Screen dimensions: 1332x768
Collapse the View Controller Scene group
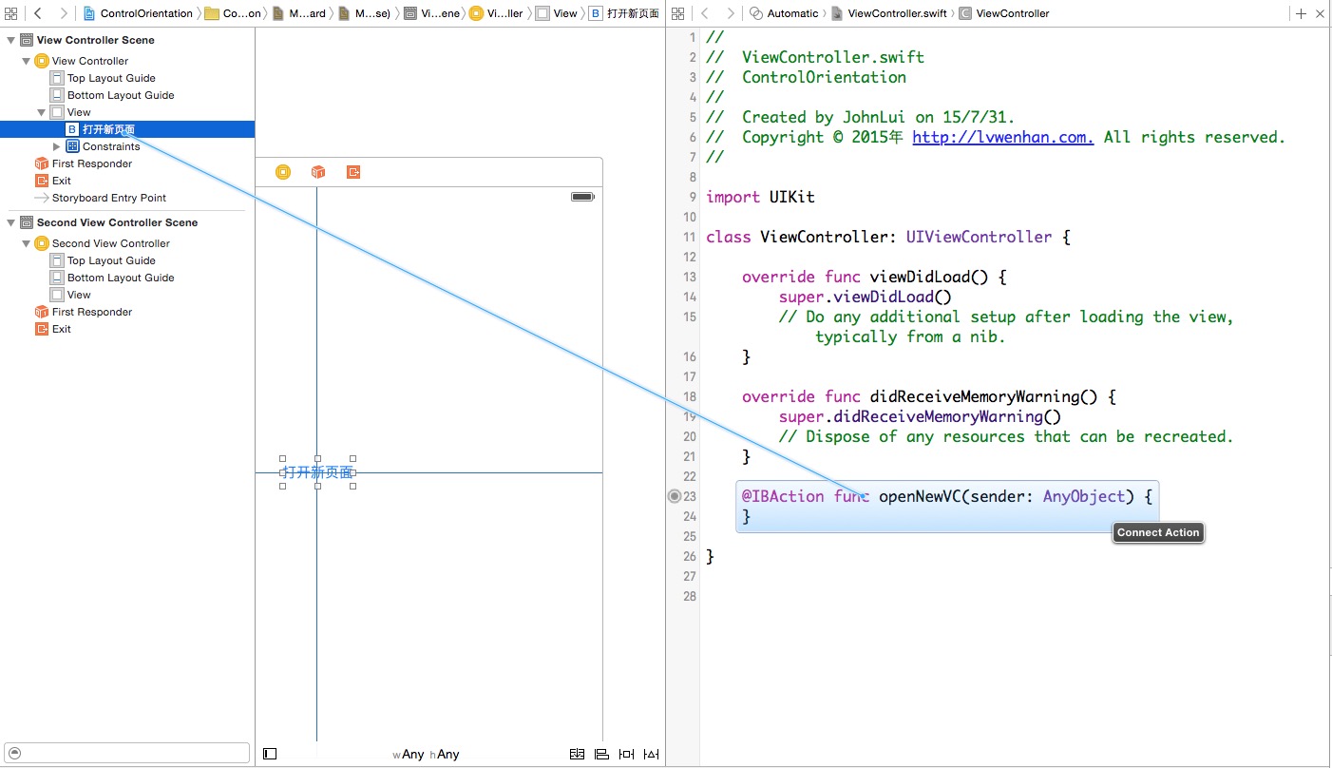click(x=11, y=40)
